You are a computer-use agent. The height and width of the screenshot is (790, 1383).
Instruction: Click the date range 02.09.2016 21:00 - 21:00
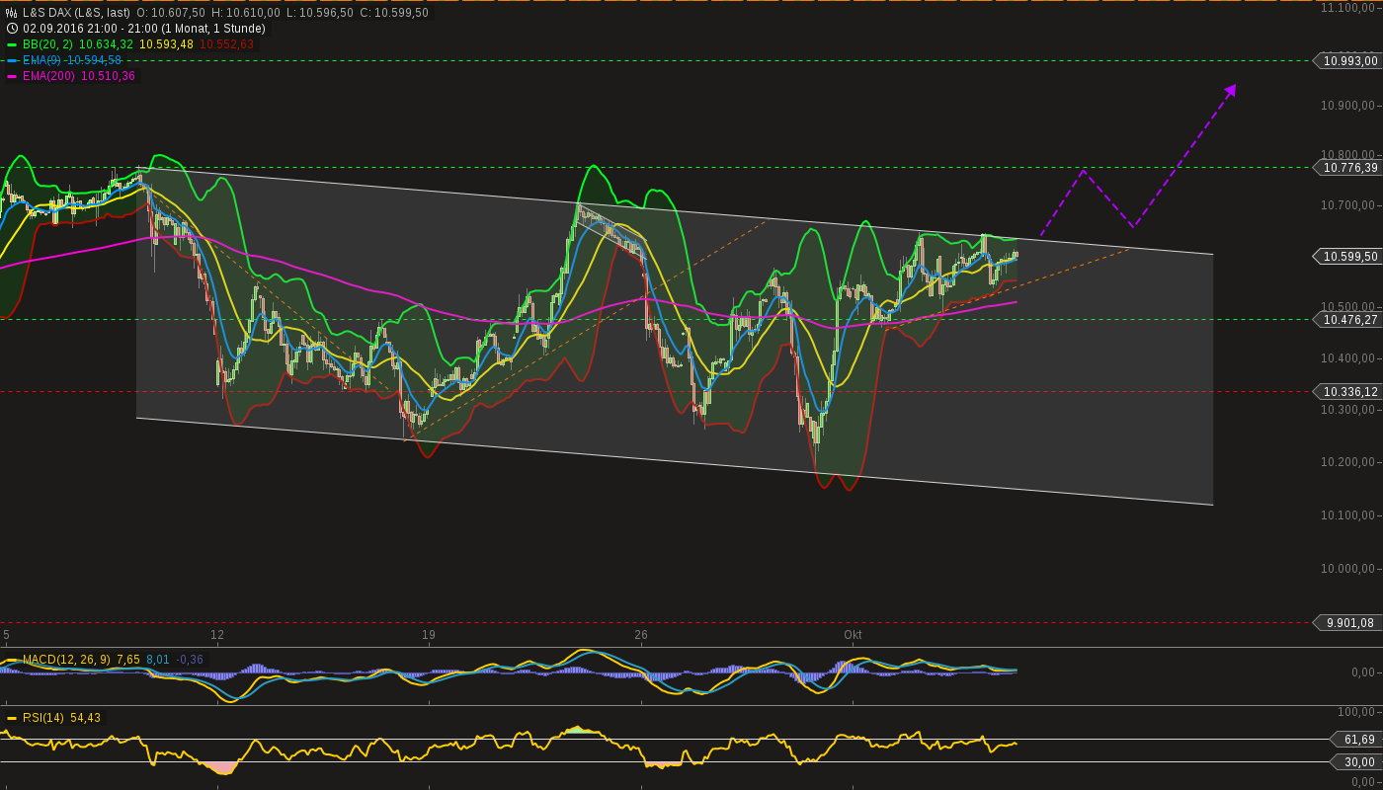[88, 29]
